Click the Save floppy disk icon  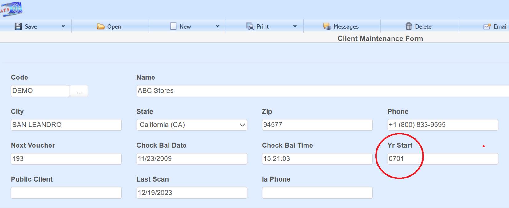(18, 26)
